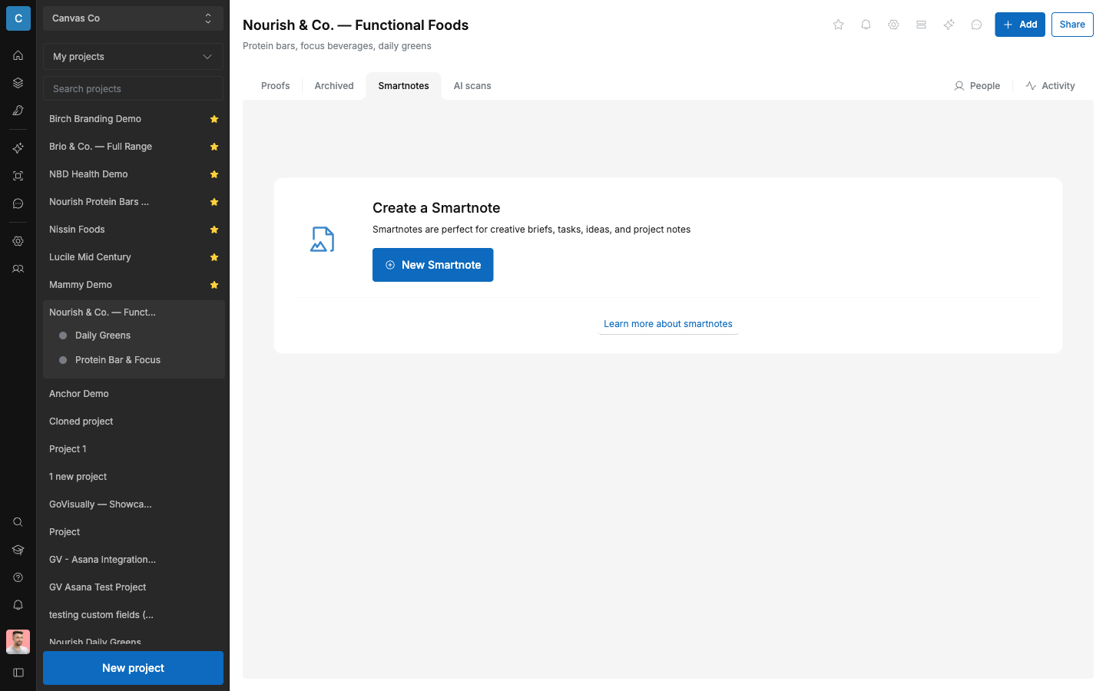Viewport: 1106px width, 691px height.
Task: Toggle star on Nourish Protein Bars
Action: click(214, 202)
